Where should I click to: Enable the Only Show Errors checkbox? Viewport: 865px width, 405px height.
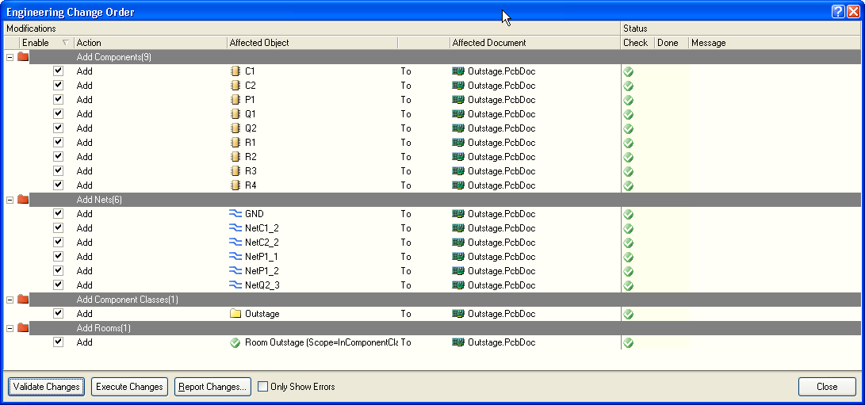pos(263,387)
